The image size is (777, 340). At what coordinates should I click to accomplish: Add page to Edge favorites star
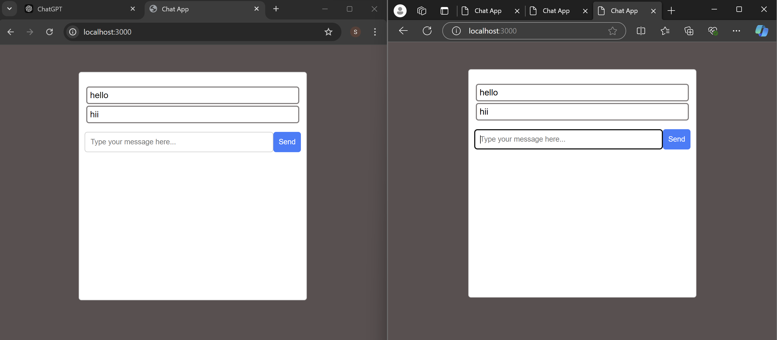[612, 31]
